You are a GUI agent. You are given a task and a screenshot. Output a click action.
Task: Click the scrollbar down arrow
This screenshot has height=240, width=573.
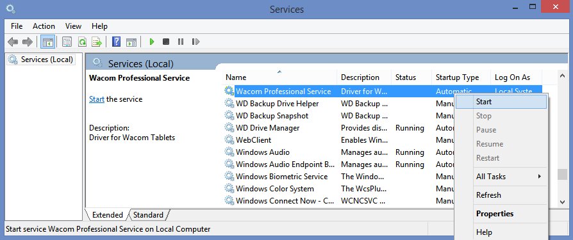tap(562, 202)
